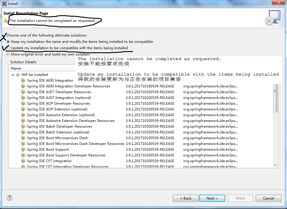287x209 pixels.
Task: Close the Install dialog window
Action: [x=278, y=2]
